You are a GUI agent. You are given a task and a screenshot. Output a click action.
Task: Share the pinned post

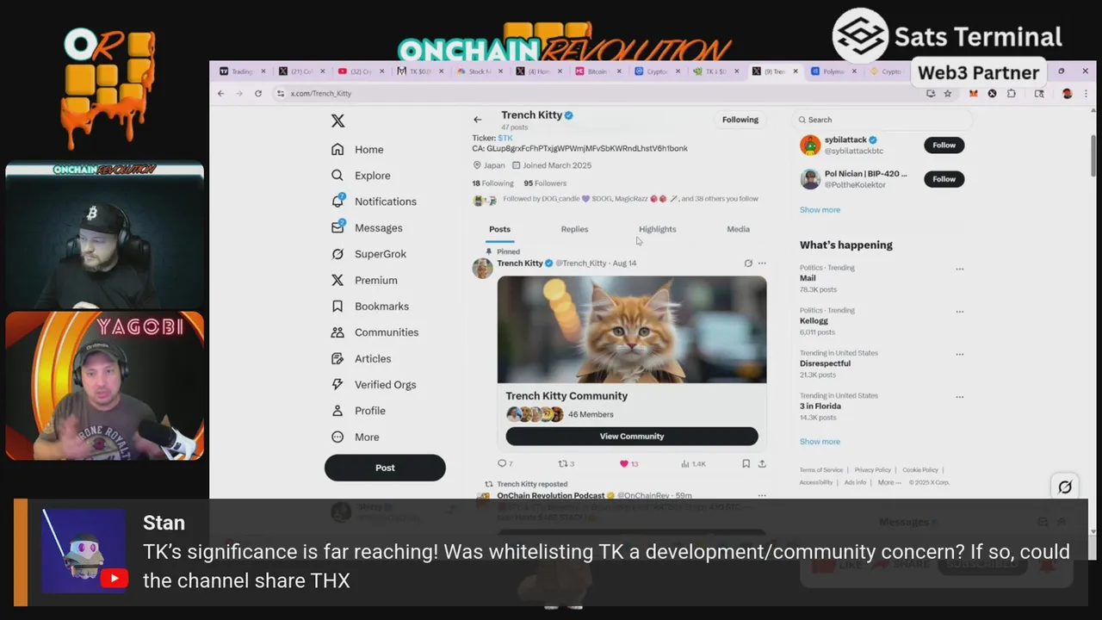762,463
